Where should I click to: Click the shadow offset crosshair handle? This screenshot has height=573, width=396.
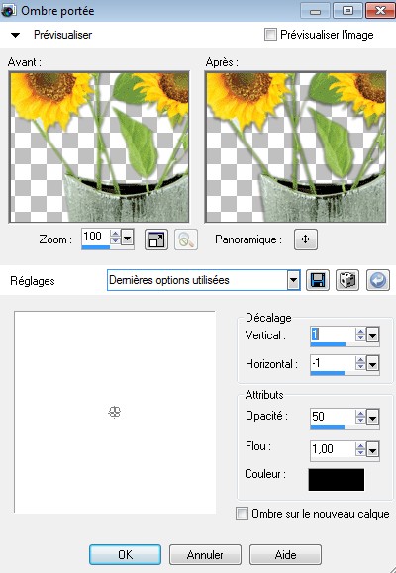click(x=115, y=413)
